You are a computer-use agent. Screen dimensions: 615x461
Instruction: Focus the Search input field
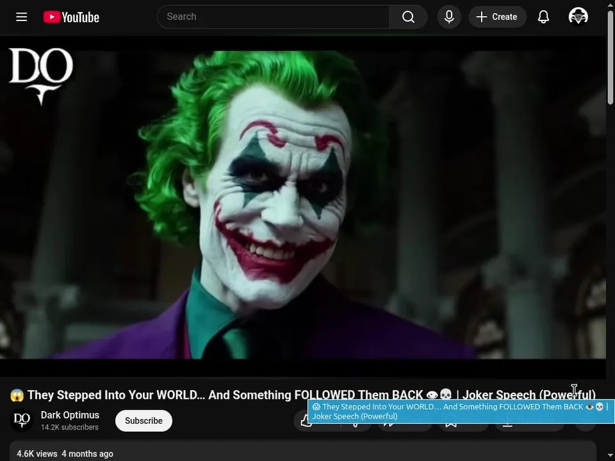pyautogui.click(x=273, y=17)
